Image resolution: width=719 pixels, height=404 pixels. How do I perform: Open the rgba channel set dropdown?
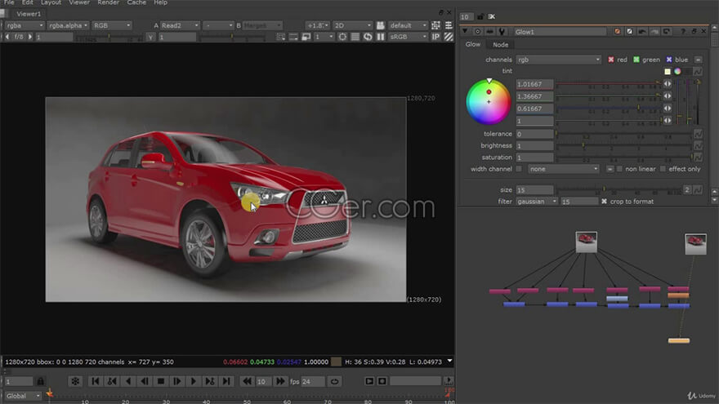tap(25, 25)
